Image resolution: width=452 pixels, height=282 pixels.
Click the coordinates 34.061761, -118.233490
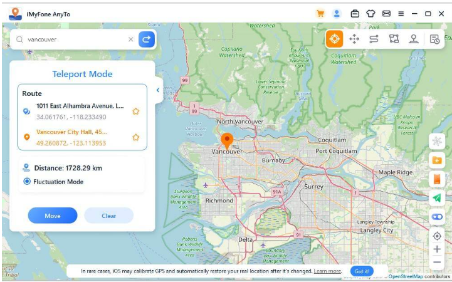[71, 117]
